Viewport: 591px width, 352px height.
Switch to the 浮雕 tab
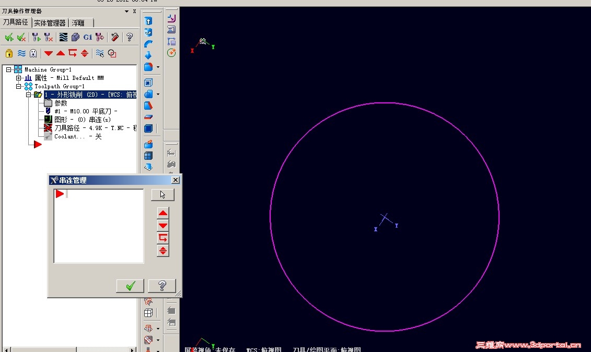[x=79, y=22]
